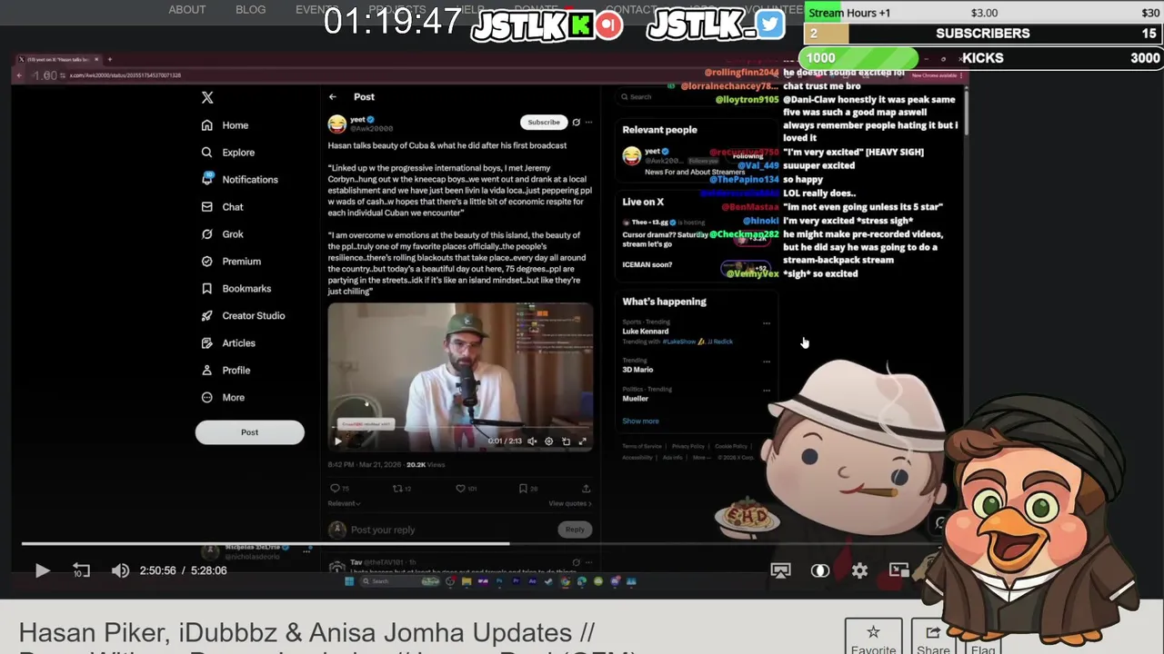The width and height of the screenshot is (1164, 654).
Task: Expand the More menu in X sidebar
Action: (223, 398)
